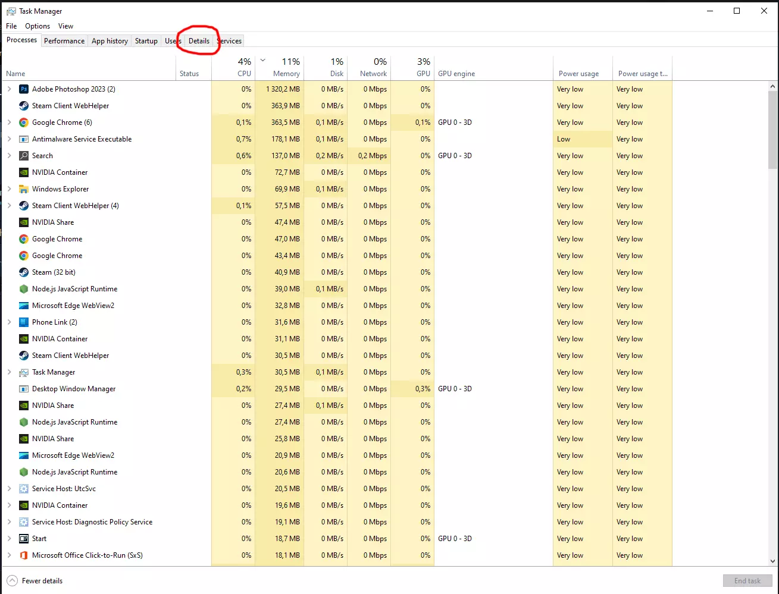Expand the Task Manager process row
The image size is (779, 594).
pyautogui.click(x=9, y=372)
